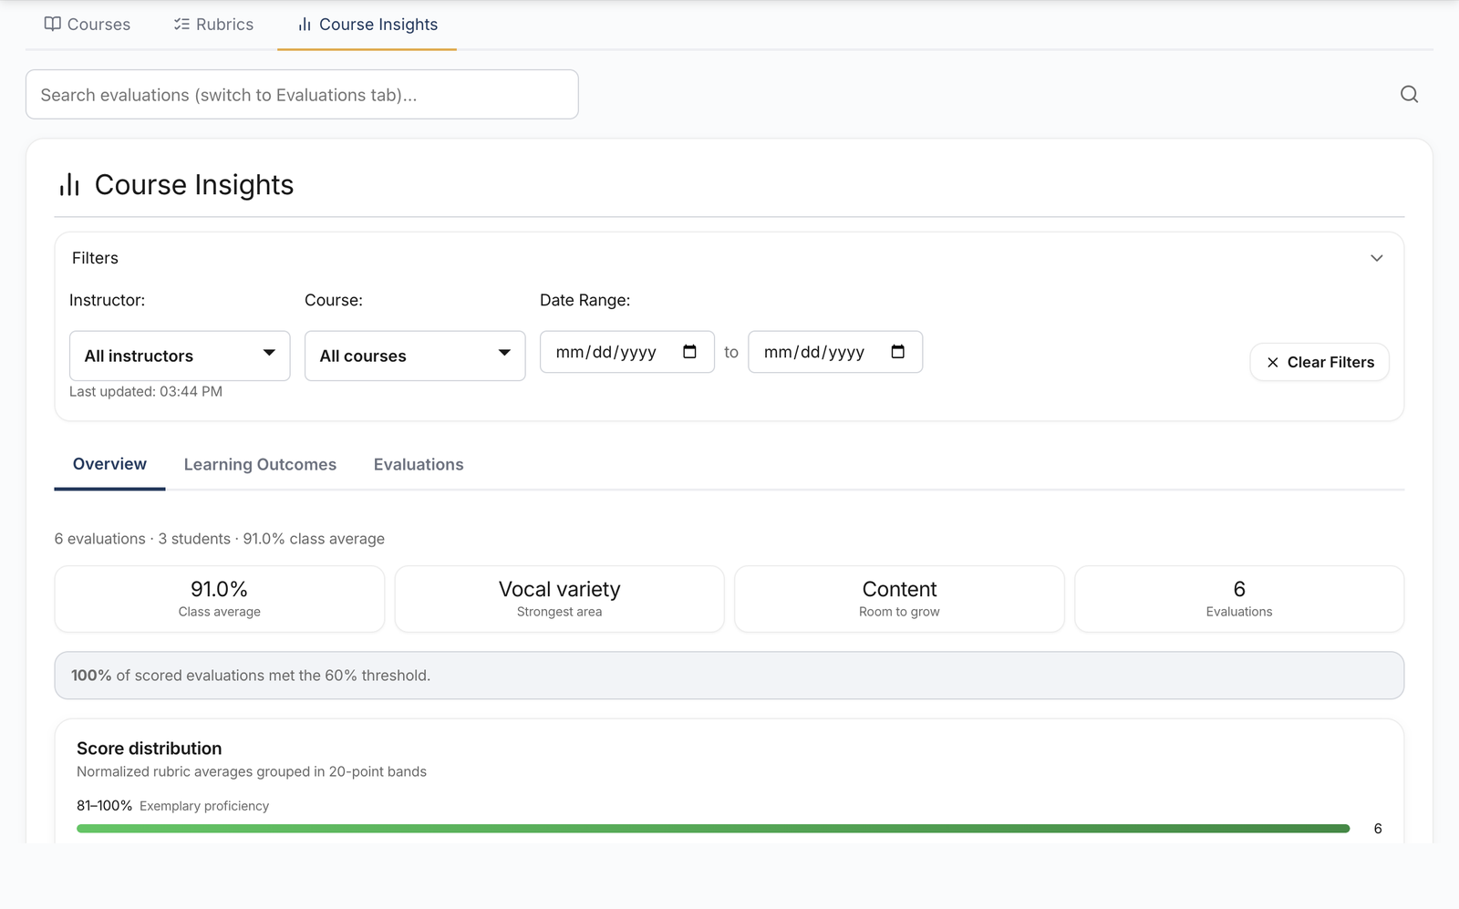Click the 81–100% score distribution bar

(x=713, y=829)
